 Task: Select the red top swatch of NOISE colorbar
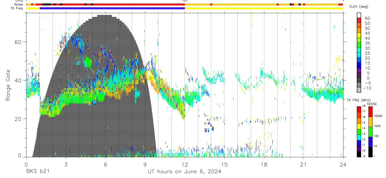tap(370, 112)
